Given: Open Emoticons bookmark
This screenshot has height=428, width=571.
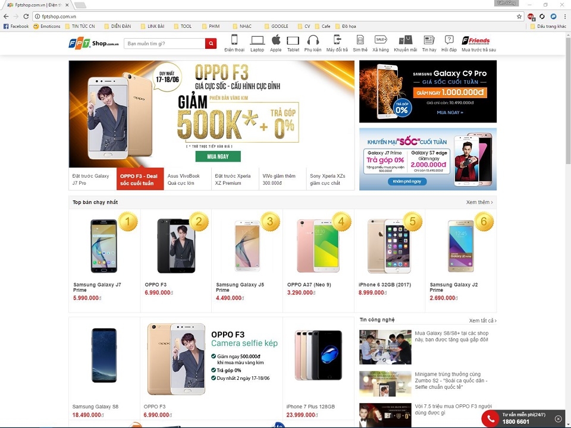Looking at the screenshot, I should click(x=46, y=26).
